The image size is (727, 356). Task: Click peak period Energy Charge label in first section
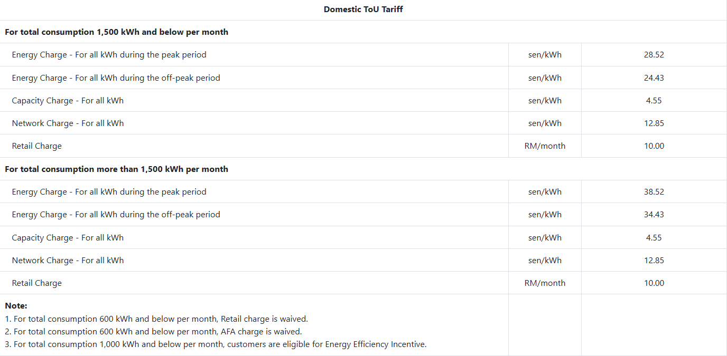click(x=109, y=54)
